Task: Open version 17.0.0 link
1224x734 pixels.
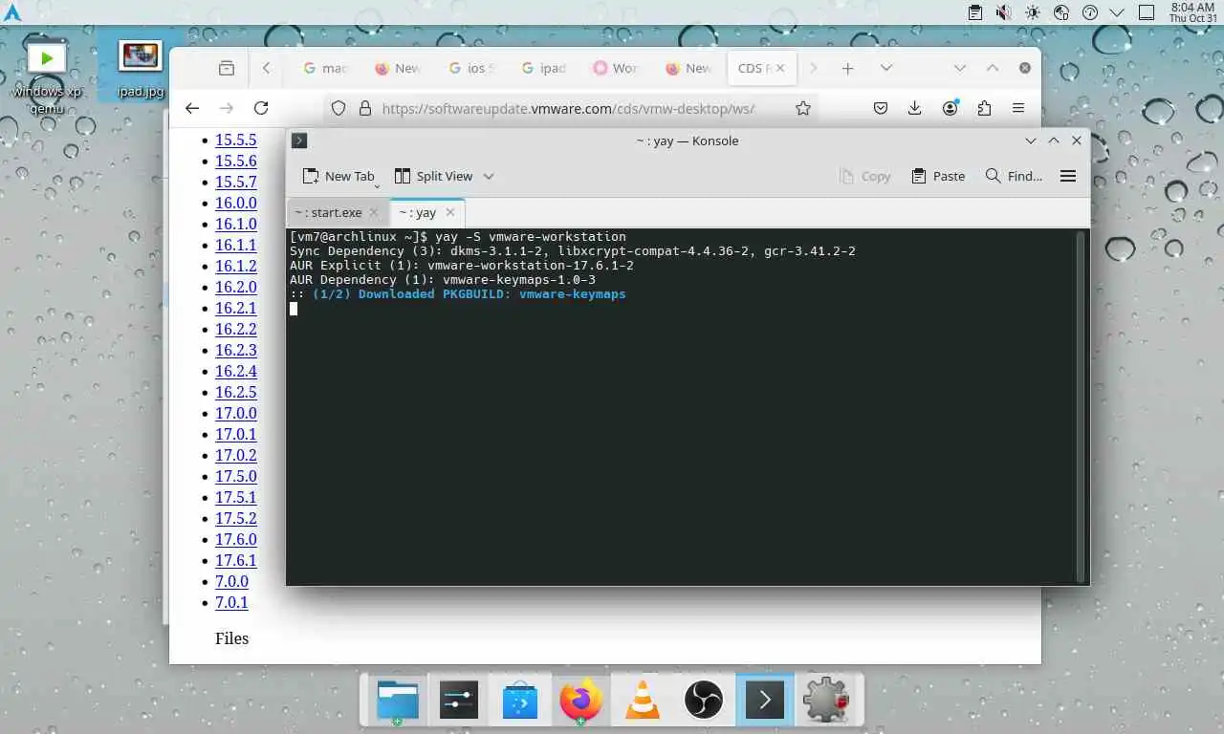Action: (235, 413)
